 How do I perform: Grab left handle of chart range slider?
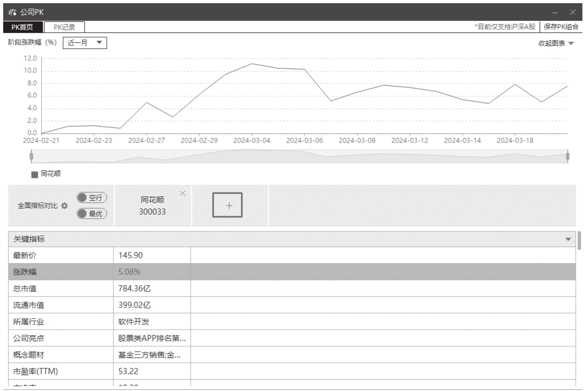(31, 156)
